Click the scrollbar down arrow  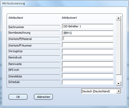[x=118, y=84]
